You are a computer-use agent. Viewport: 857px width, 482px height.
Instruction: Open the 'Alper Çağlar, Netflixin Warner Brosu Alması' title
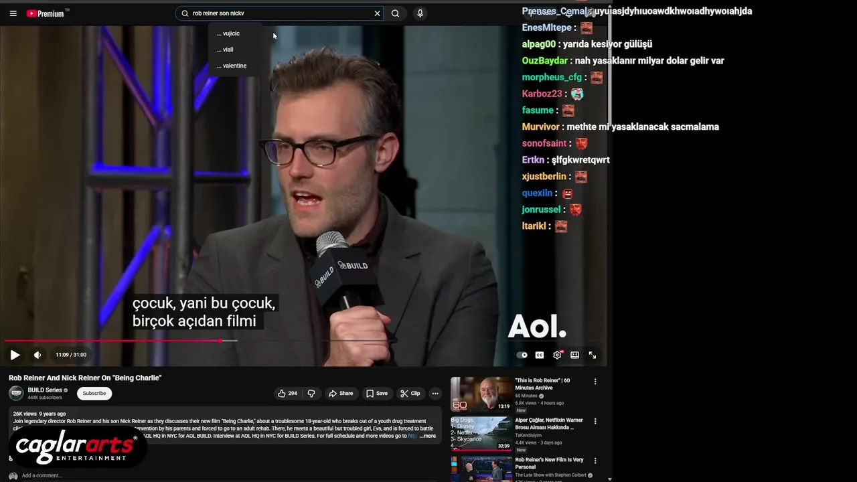[549, 424]
